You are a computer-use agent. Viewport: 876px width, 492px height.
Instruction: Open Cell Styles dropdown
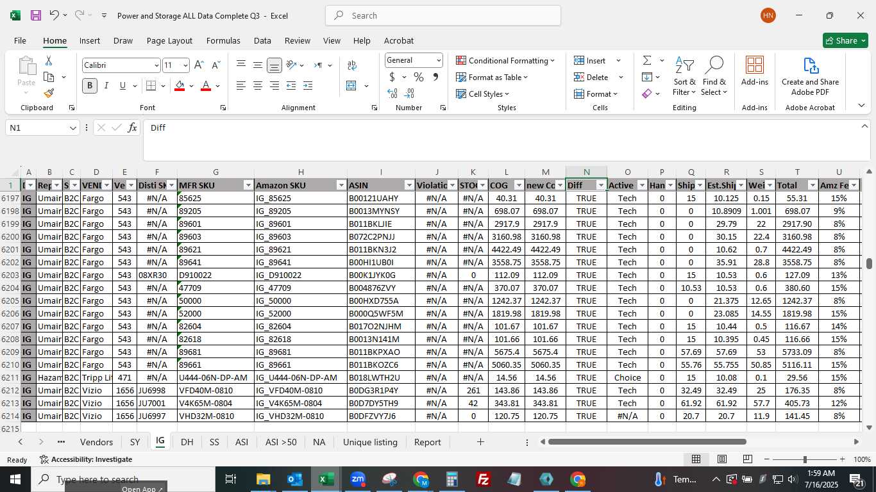coord(482,94)
